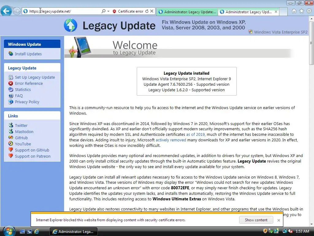View the Statistics page
Image resolution: width=314 pixels, height=236 pixels.
pyautogui.click(x=23, y=90)
